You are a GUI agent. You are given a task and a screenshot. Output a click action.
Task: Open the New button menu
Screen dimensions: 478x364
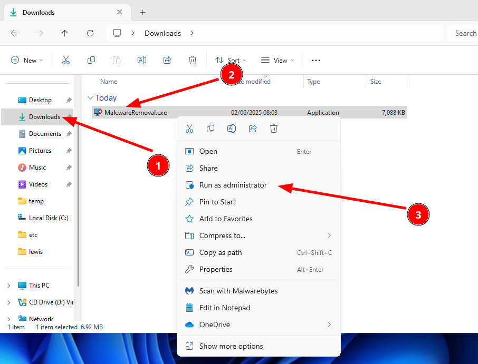coord(27,61)
